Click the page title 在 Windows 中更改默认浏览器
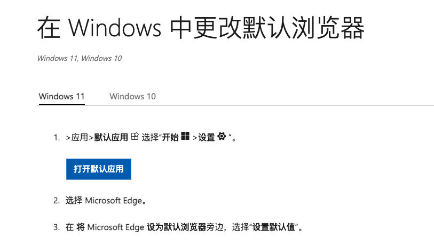Image resolution: width=434 pixels, height=245 pixels. coord(201,28)
